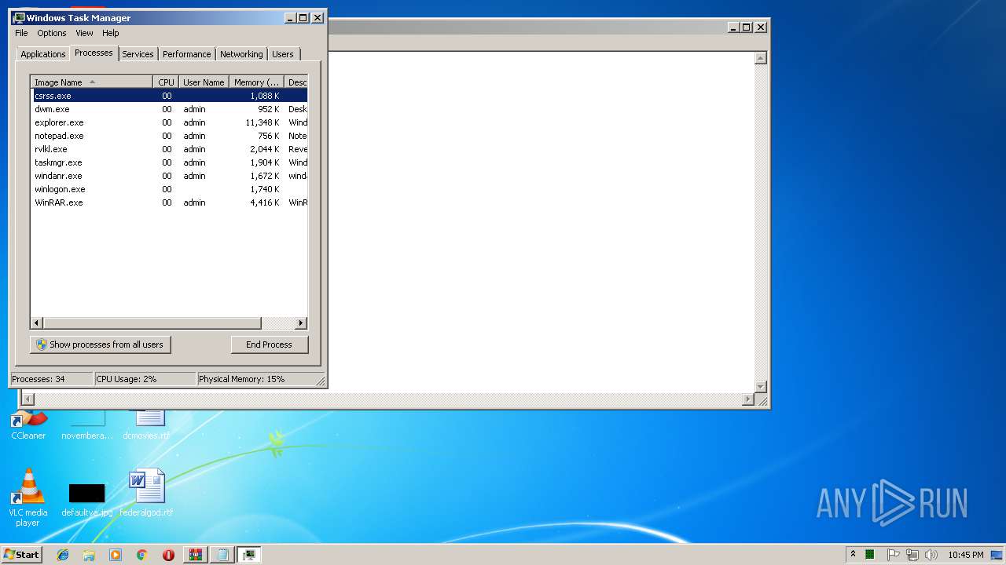
Task: Select the csrss.exe process row
Action: coord(169,96)
